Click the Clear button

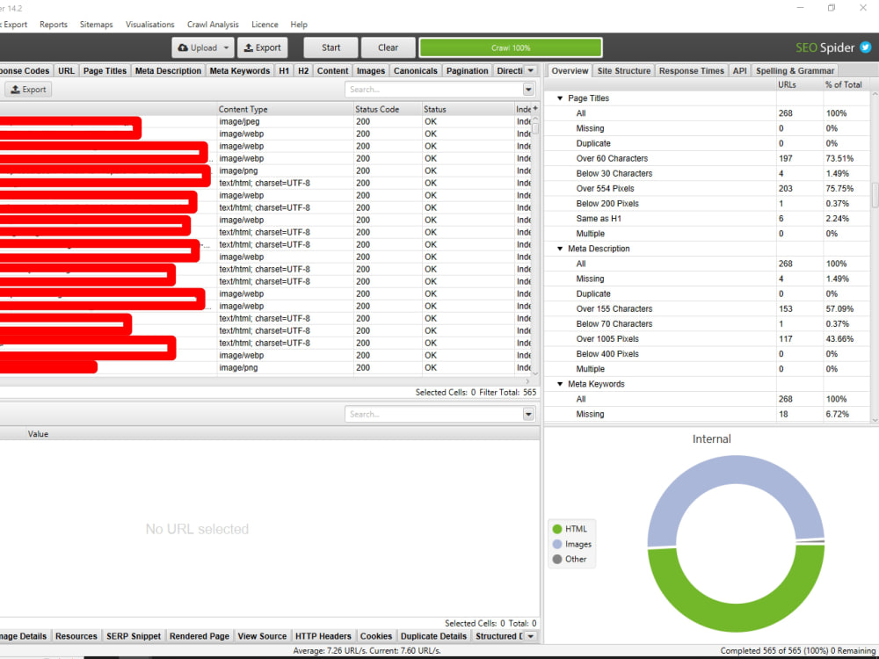point(388,47)
